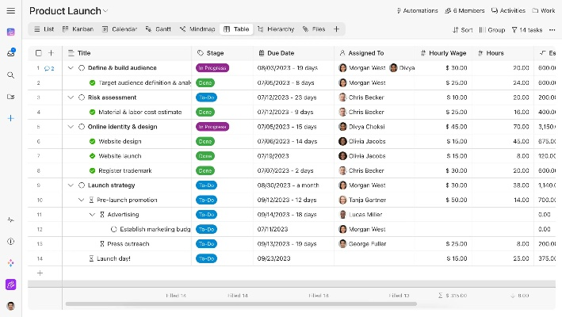Click the blue plus icon in sidebar

[10, 118]
